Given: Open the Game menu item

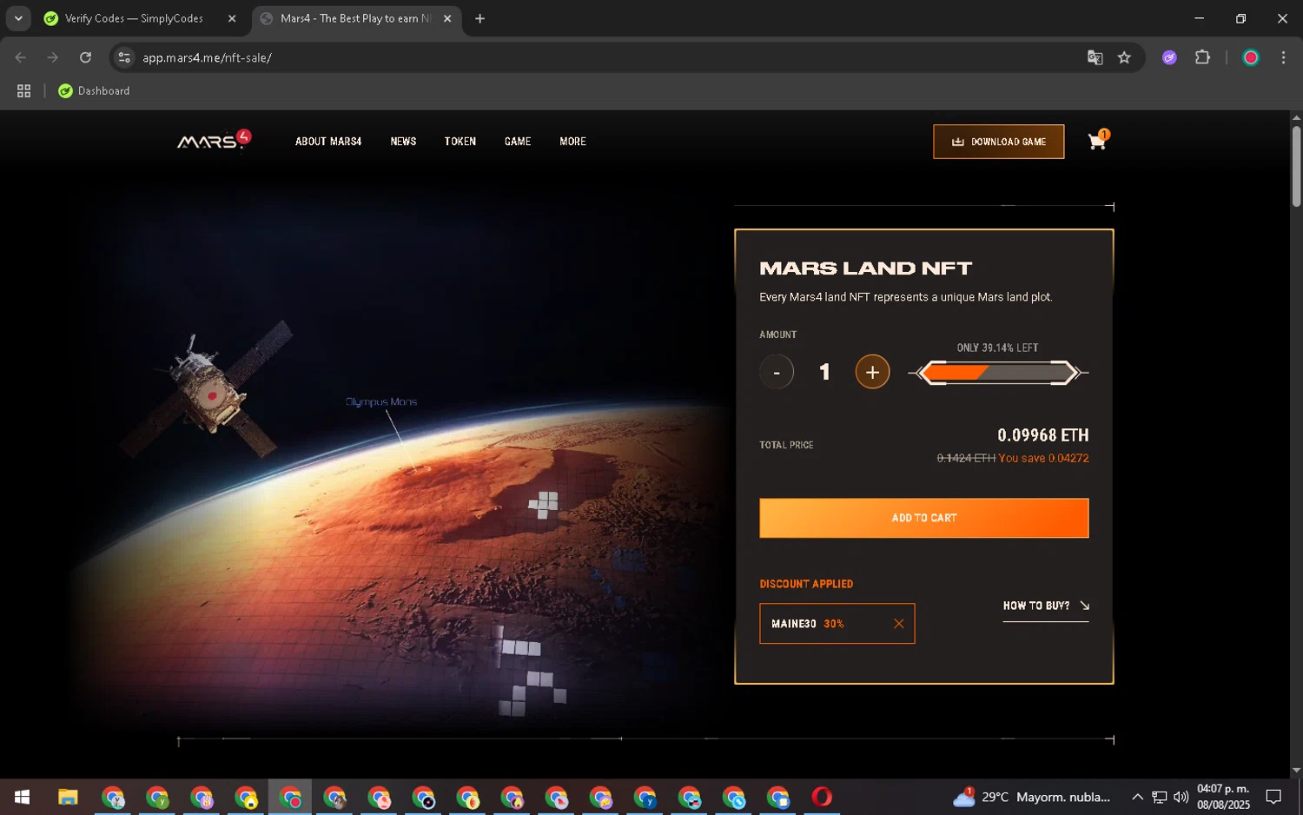Looking at the screenshot, I should (518, 142).
